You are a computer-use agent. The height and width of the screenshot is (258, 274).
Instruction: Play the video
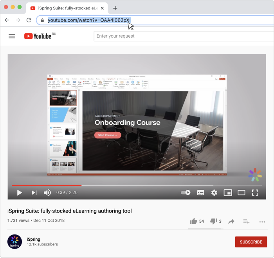20,193
